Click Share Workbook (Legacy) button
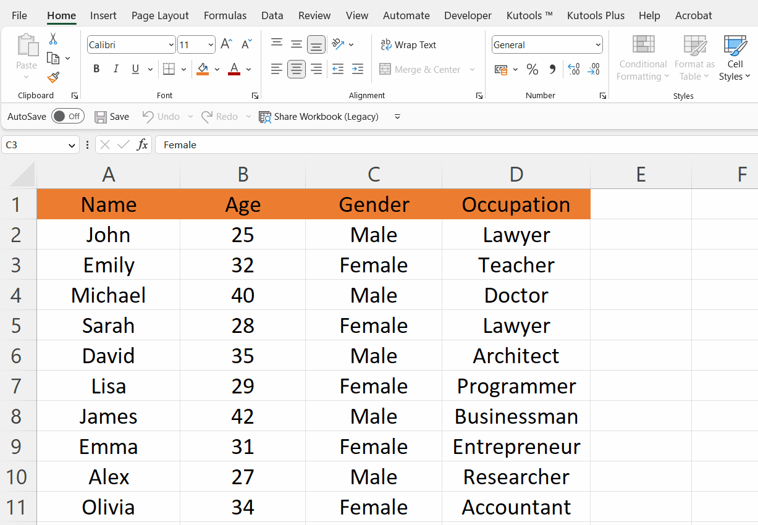This screenshot has height=525, width=758. pos(318,116)
